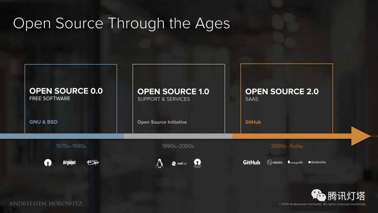378x213 pixels.
Task: Click the "SAAS" subtitle
Action: click(x=252, y=99)
